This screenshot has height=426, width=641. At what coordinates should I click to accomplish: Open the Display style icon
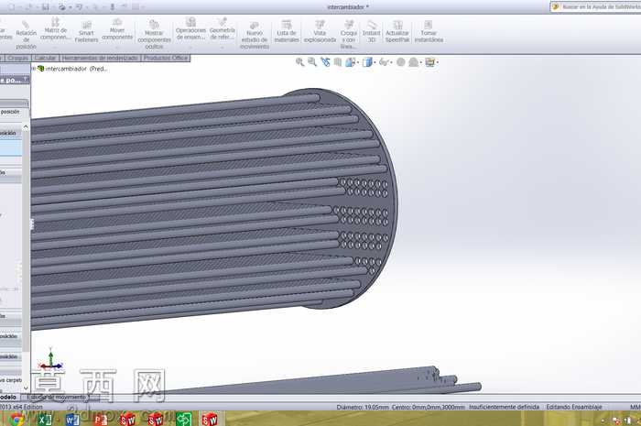click(367, 62)
